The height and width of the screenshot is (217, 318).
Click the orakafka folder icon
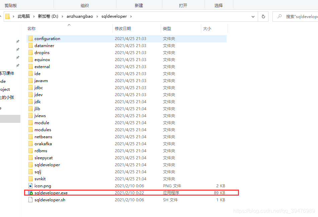[x=30, y=144]
